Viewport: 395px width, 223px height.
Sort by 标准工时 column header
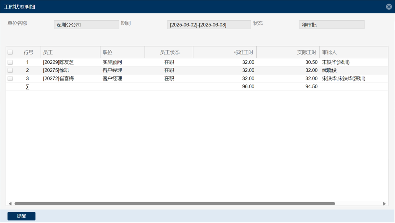tap(225, 52)
